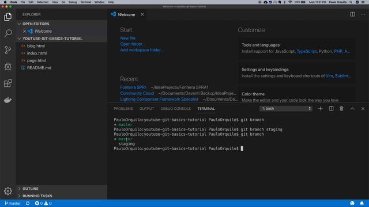
Task: Create a new terminal with plus icon
Action: [320, 109]
